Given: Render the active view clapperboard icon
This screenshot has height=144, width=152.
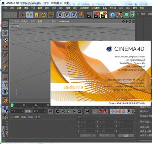Looking at the screenshot, I should [89, 15].
